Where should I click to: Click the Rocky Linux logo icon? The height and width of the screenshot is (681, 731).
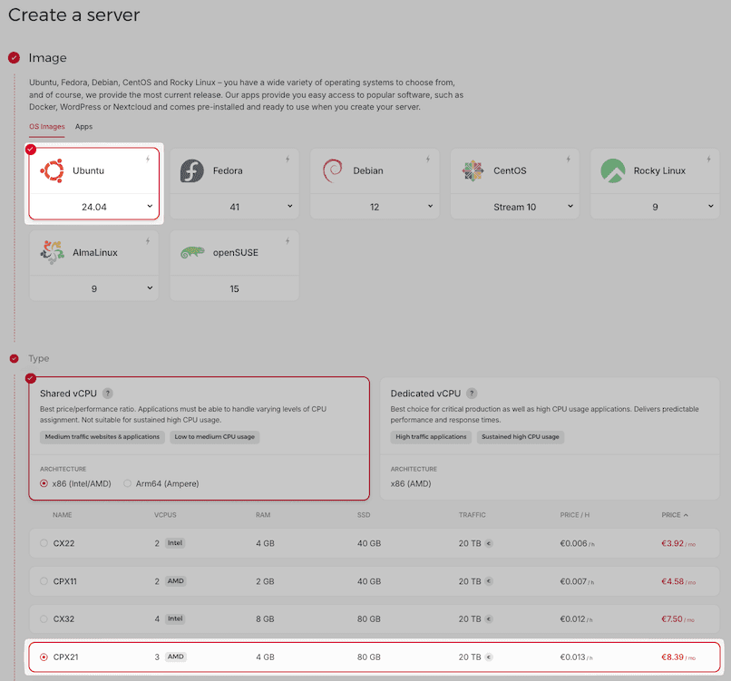coord(612,170)
